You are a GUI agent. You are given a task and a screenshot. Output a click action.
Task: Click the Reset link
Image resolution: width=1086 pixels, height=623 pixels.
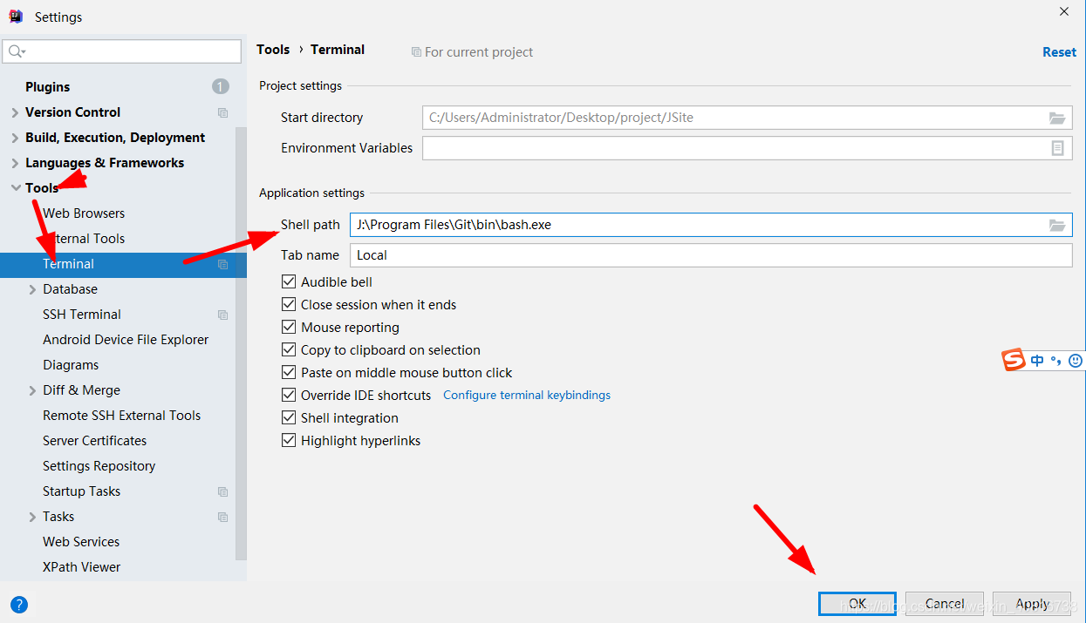tap(1059, 52)
